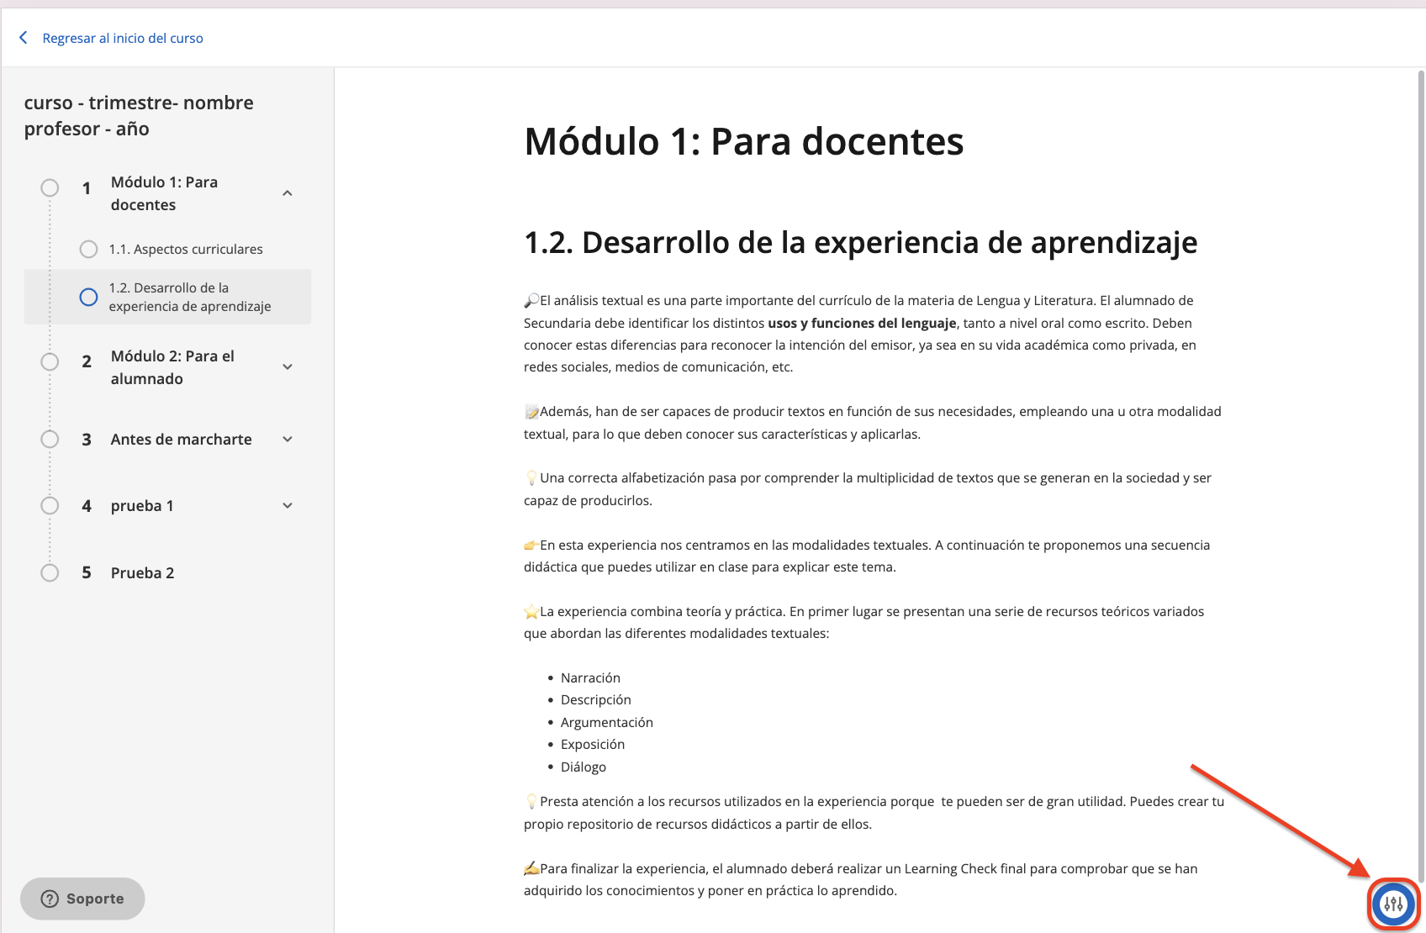Go to Regresar al inicio del curso
Image resolution: width=1426 pixels, height=933 pixels.
coord(123,38)
